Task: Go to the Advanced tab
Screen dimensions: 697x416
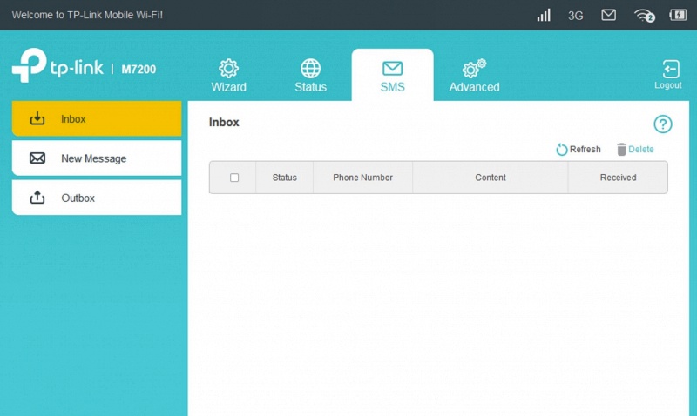Action: 474,75
